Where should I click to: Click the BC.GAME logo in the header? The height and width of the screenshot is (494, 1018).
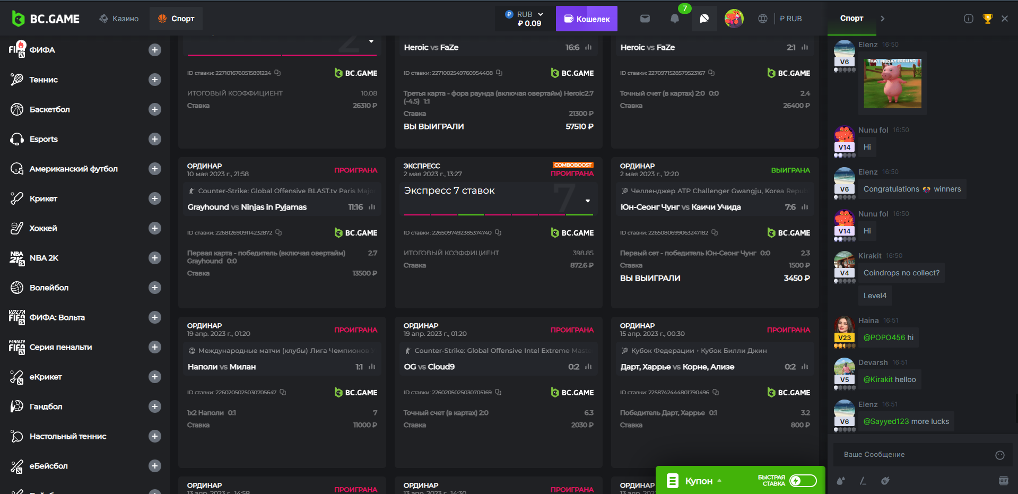click(46, 19)
